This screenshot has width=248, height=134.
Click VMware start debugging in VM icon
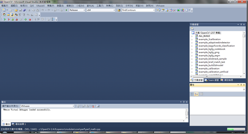click(x=4, y=19)
